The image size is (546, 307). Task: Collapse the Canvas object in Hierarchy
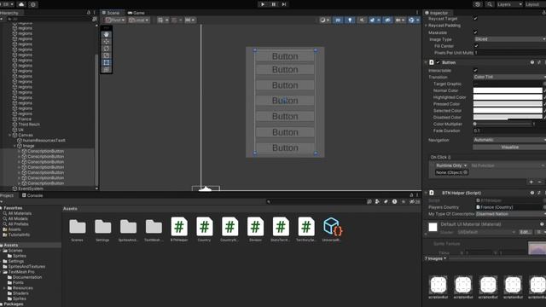[10, 135]
